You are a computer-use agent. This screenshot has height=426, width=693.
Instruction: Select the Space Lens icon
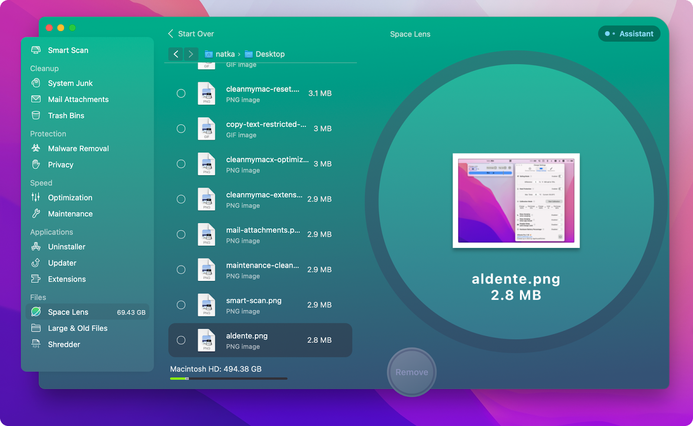point(36,312)
